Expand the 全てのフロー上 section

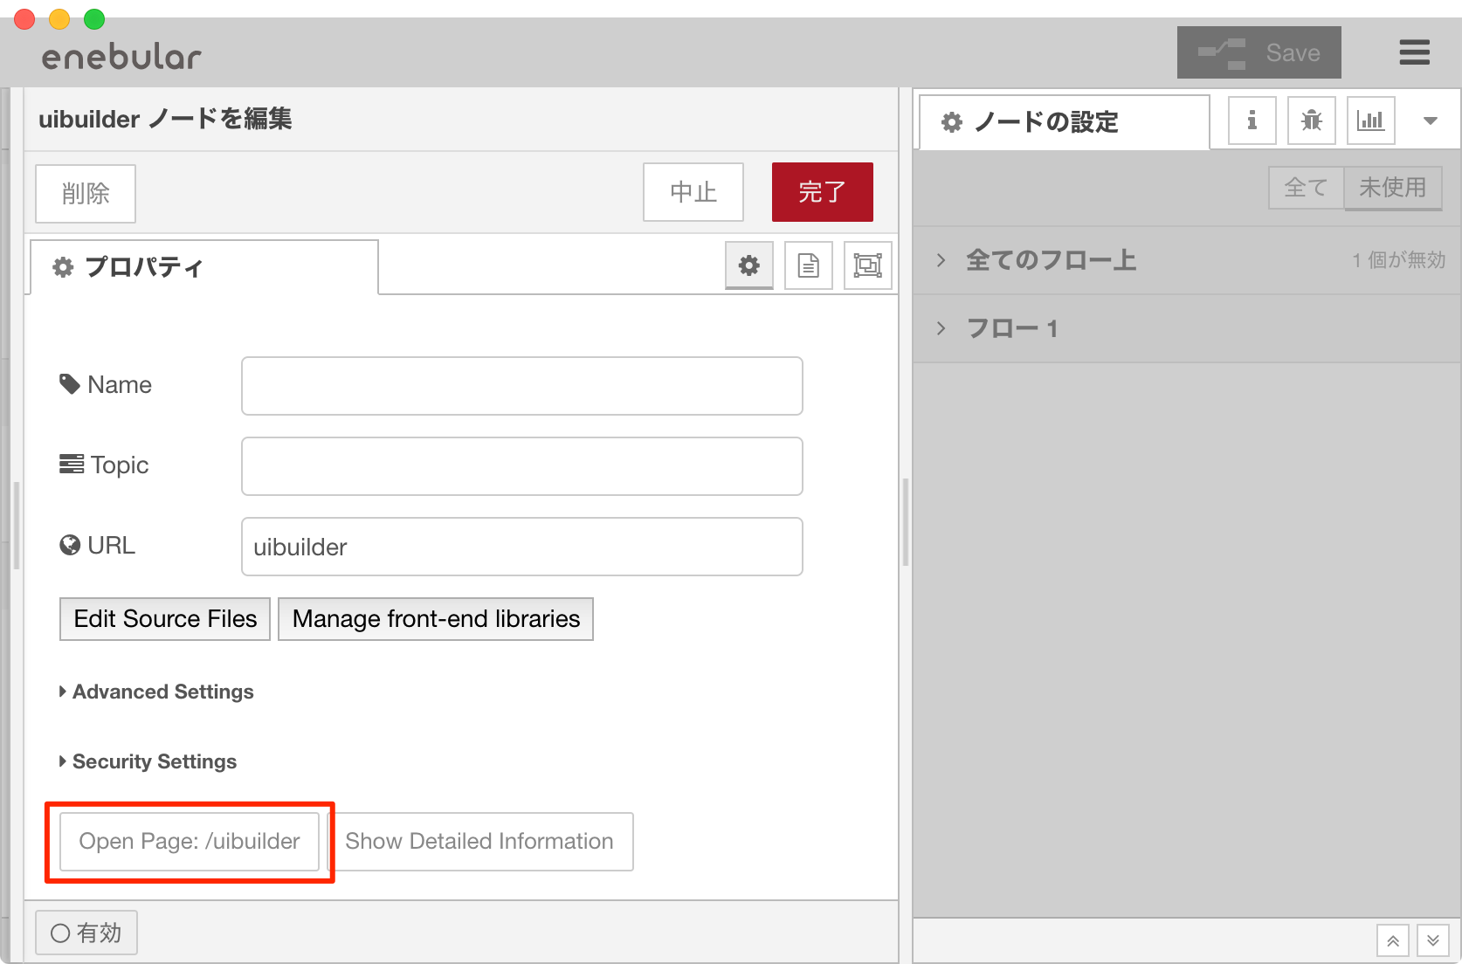1188,260
